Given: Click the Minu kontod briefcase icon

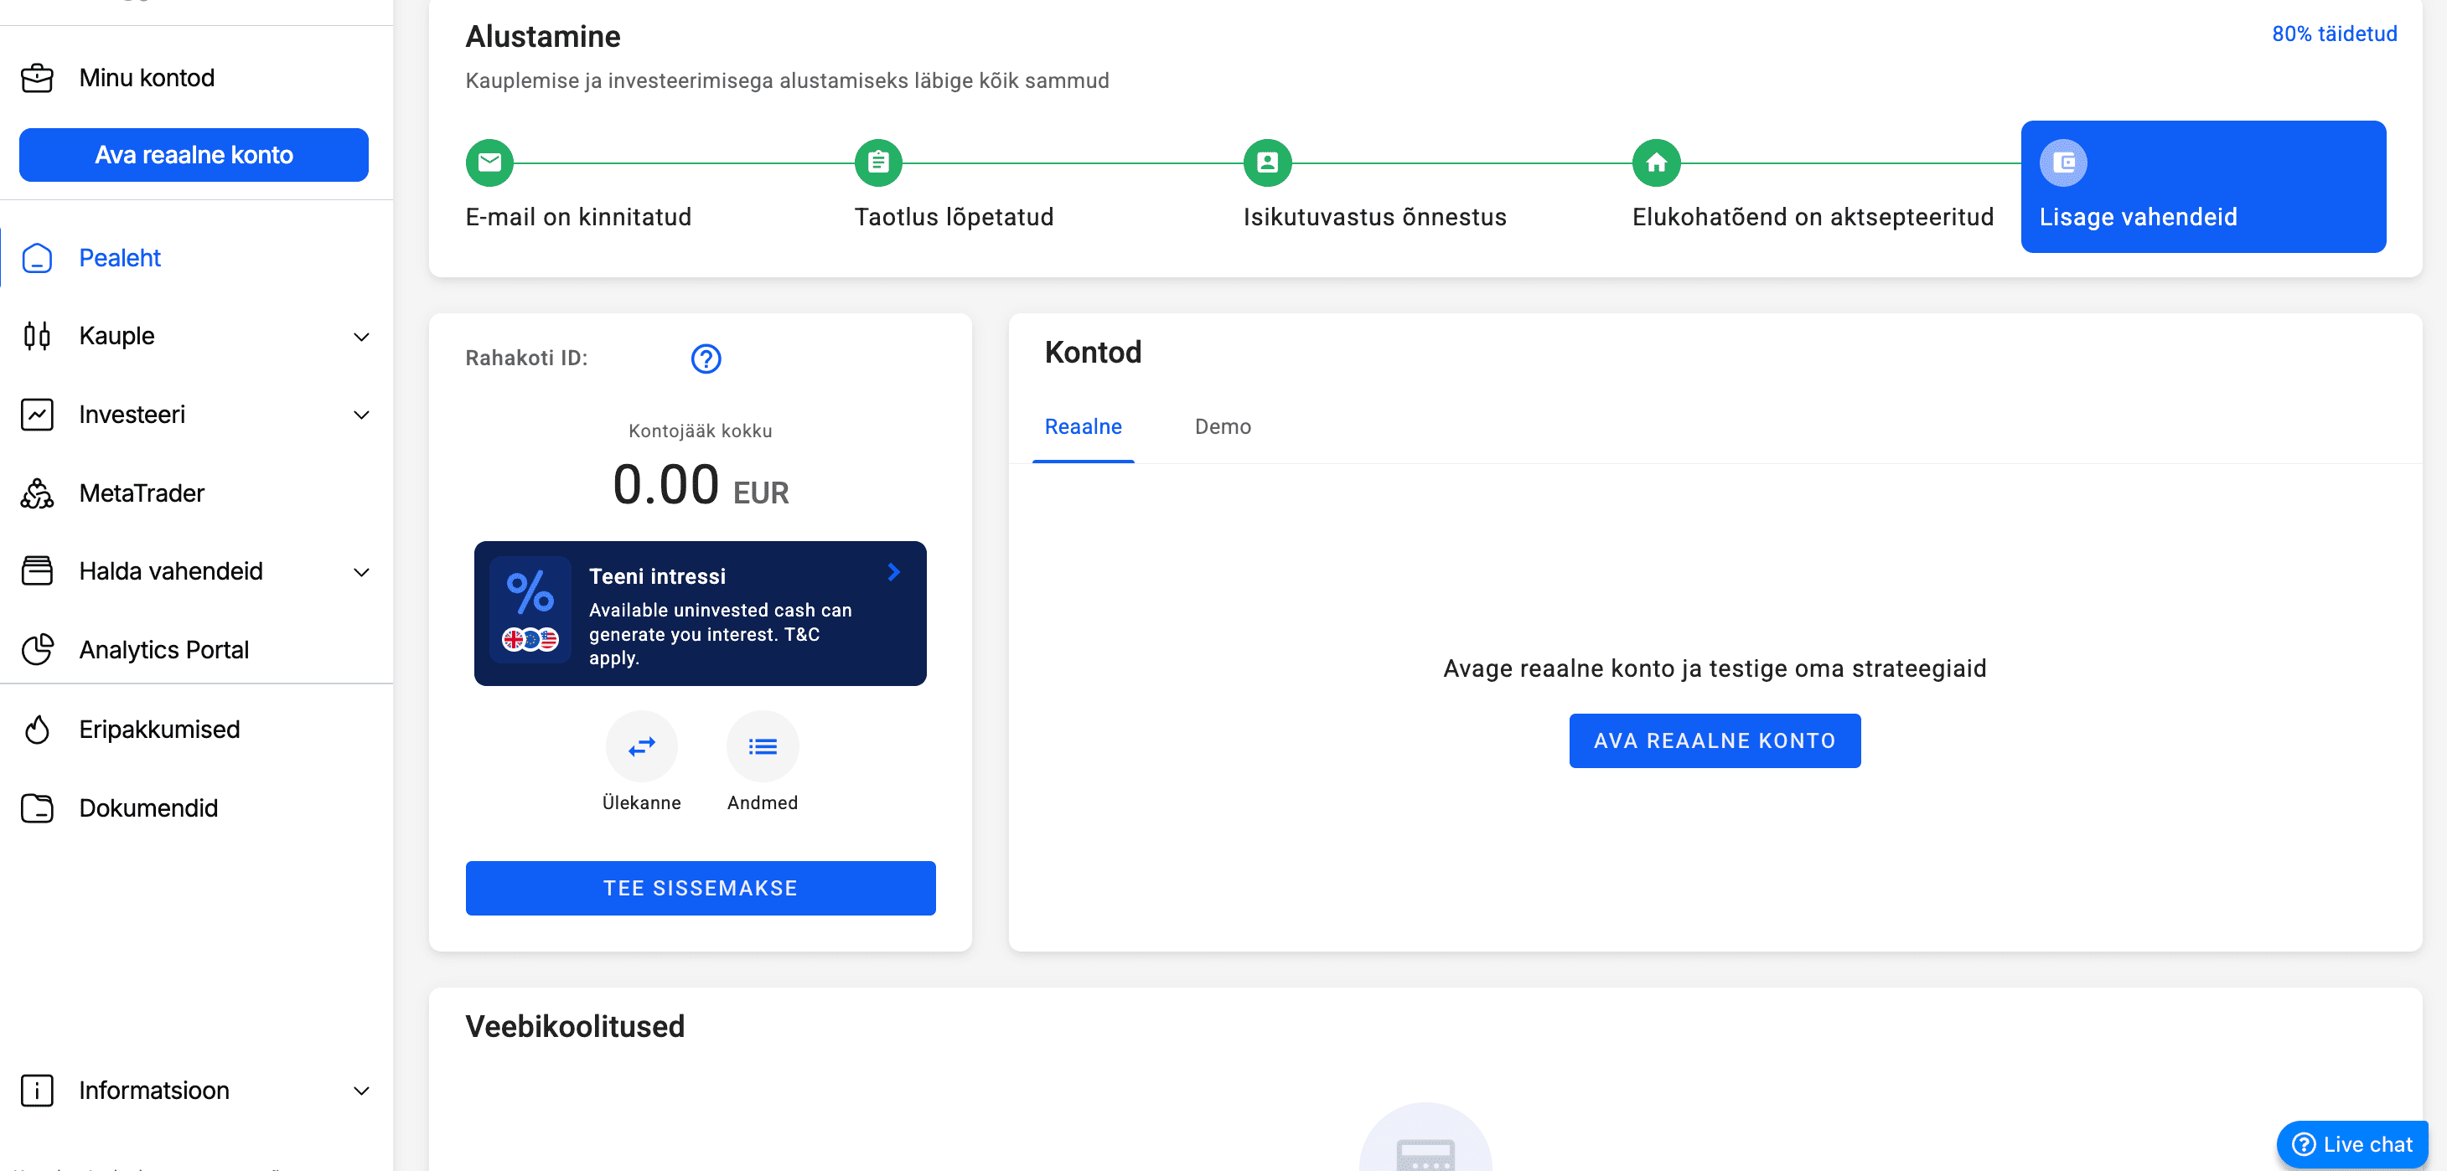Looking at the screenshot, I should click(37, 78).
